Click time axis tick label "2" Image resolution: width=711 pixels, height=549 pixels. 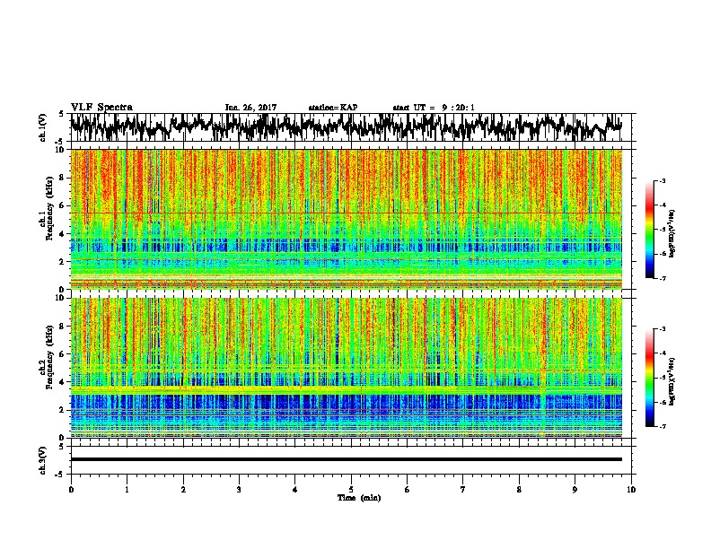coord(183,490)
